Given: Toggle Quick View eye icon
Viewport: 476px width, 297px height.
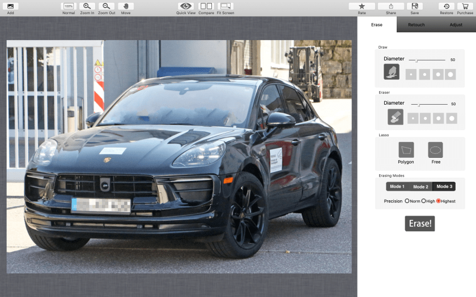Looking at the screenshot, I should (186, 6).
